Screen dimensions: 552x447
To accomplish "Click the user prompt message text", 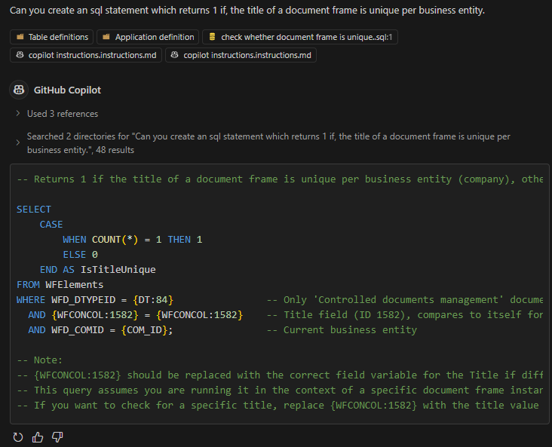I will point(247,11).
